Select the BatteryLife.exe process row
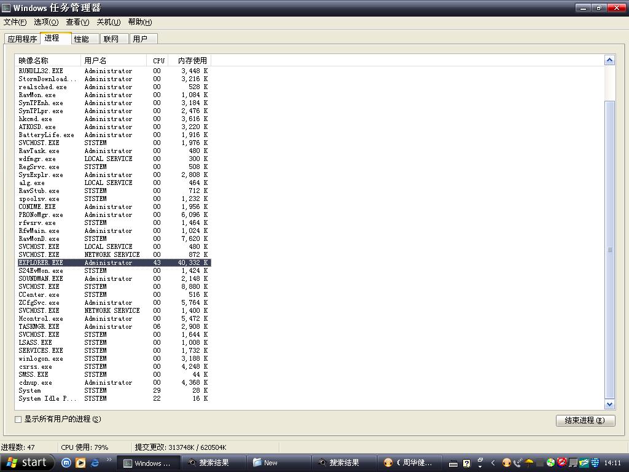This screenshot has height=472, width=629. [114, 135]
